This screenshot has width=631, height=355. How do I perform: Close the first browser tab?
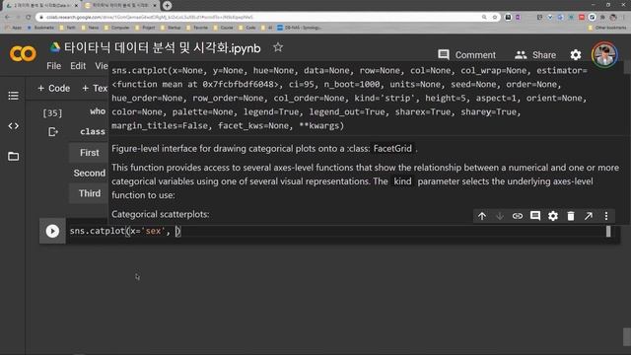coord(76,5)
